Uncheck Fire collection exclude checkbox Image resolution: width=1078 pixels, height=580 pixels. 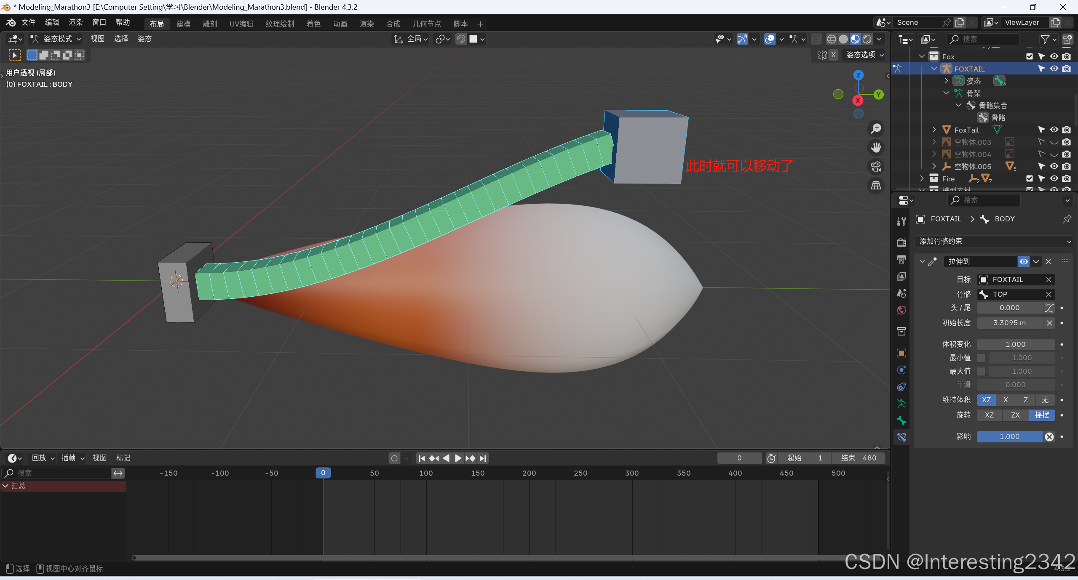pos(1030,178)
